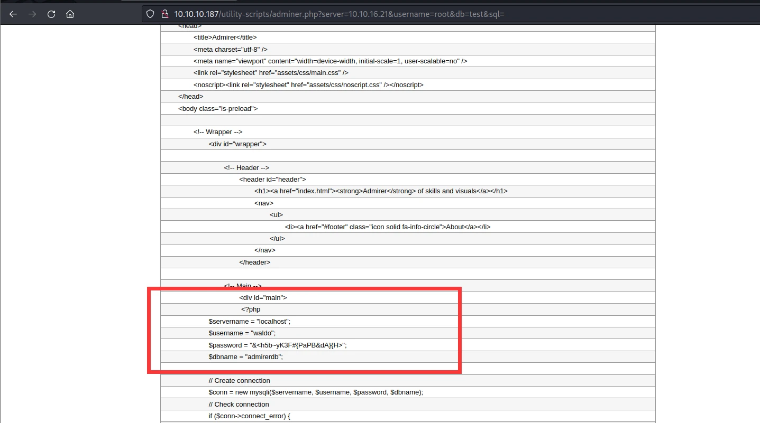The image size is (760, 423).
Task: Select the </head> closing tag row
Action: click(x=408, y=96)
